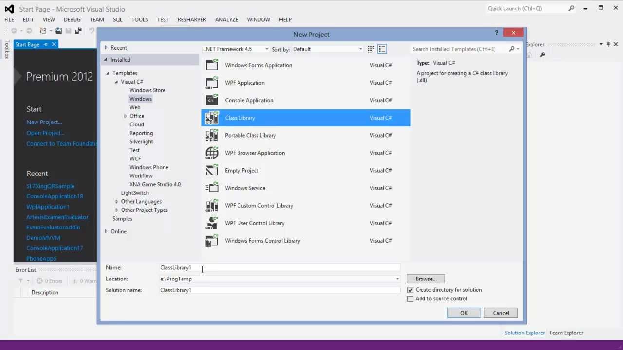Open the New Project dialog help button
This screenshot has width=623, height=350.
[x=497, y=33]
